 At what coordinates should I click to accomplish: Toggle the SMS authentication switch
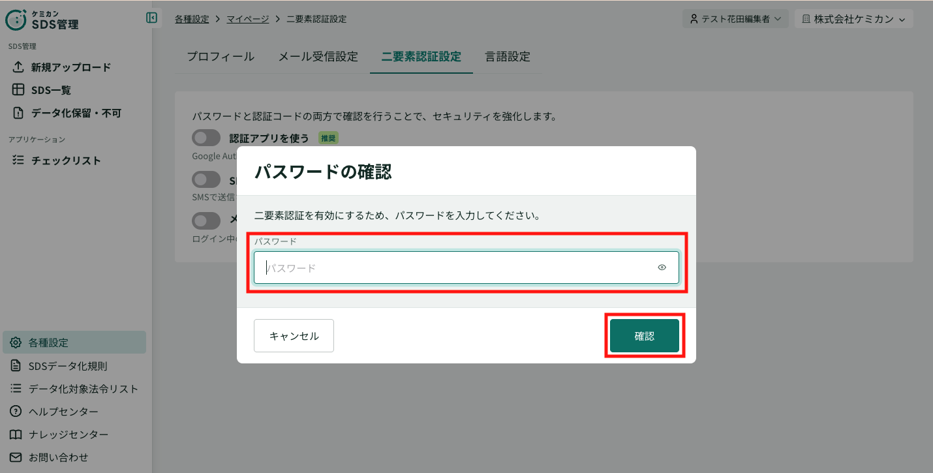206,179
